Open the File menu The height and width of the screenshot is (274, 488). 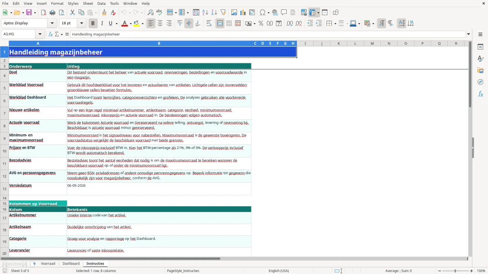pos(5,3)
